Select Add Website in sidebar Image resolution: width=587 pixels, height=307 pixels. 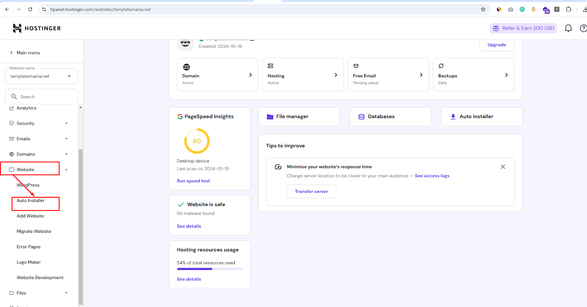click(x=30, y=216)
